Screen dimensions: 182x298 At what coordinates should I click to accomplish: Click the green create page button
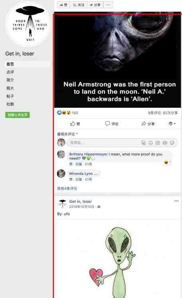(18, 115)
